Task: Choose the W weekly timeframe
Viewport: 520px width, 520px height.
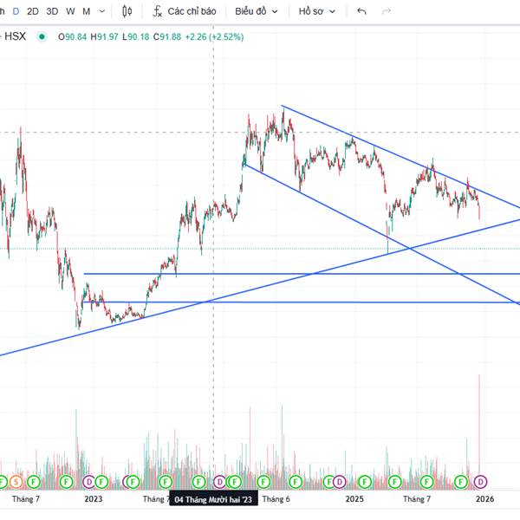Action: tap(70, 11)
